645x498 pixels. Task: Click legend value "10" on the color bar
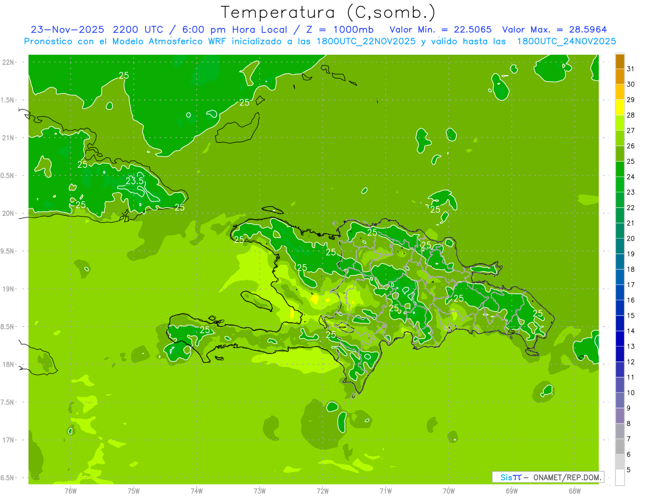[630, 393]
